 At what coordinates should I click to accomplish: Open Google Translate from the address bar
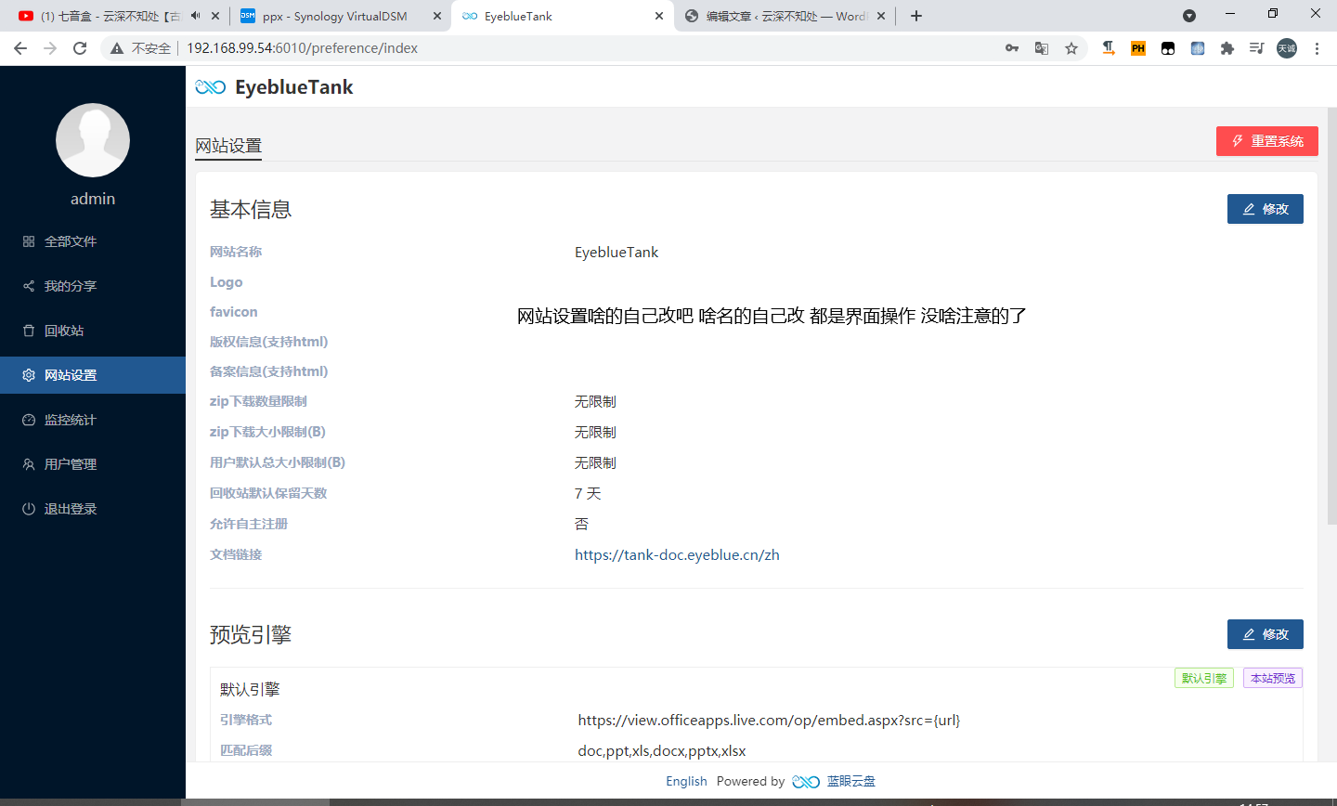1042,47
